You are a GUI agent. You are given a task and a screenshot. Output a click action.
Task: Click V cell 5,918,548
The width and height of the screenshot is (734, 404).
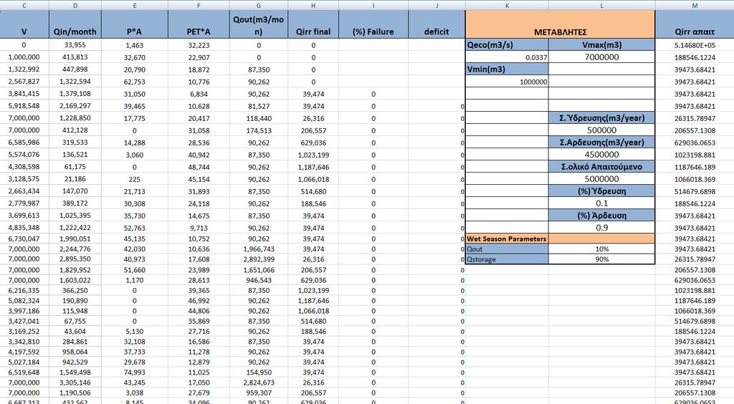(24, 106)
